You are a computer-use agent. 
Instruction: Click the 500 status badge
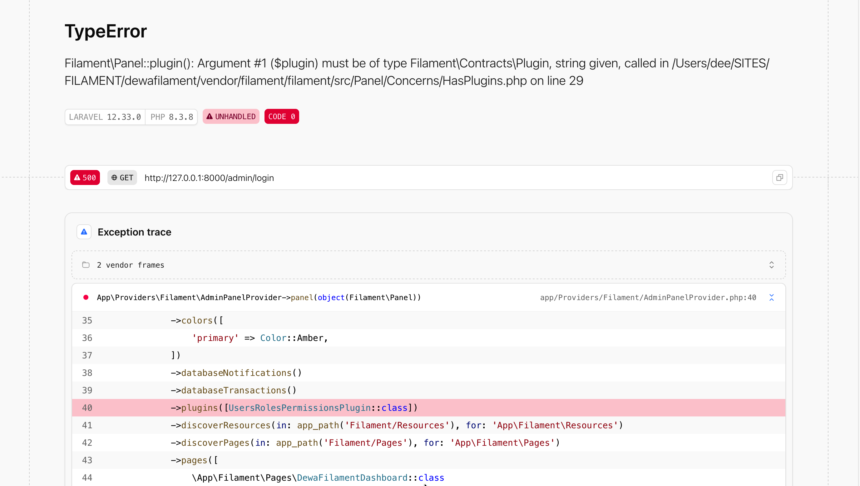tap(85, 177)
